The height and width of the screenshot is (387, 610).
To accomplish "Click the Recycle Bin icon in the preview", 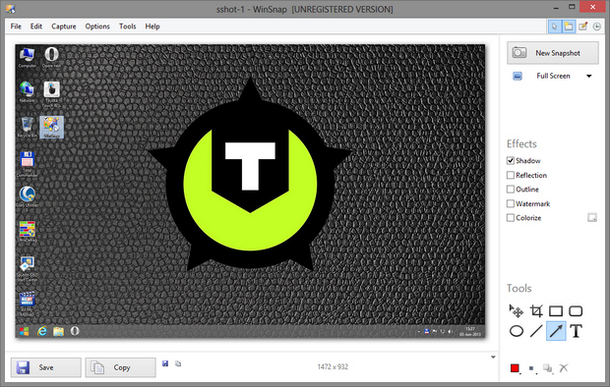I will pyautogui.click(x=27, y=127).
